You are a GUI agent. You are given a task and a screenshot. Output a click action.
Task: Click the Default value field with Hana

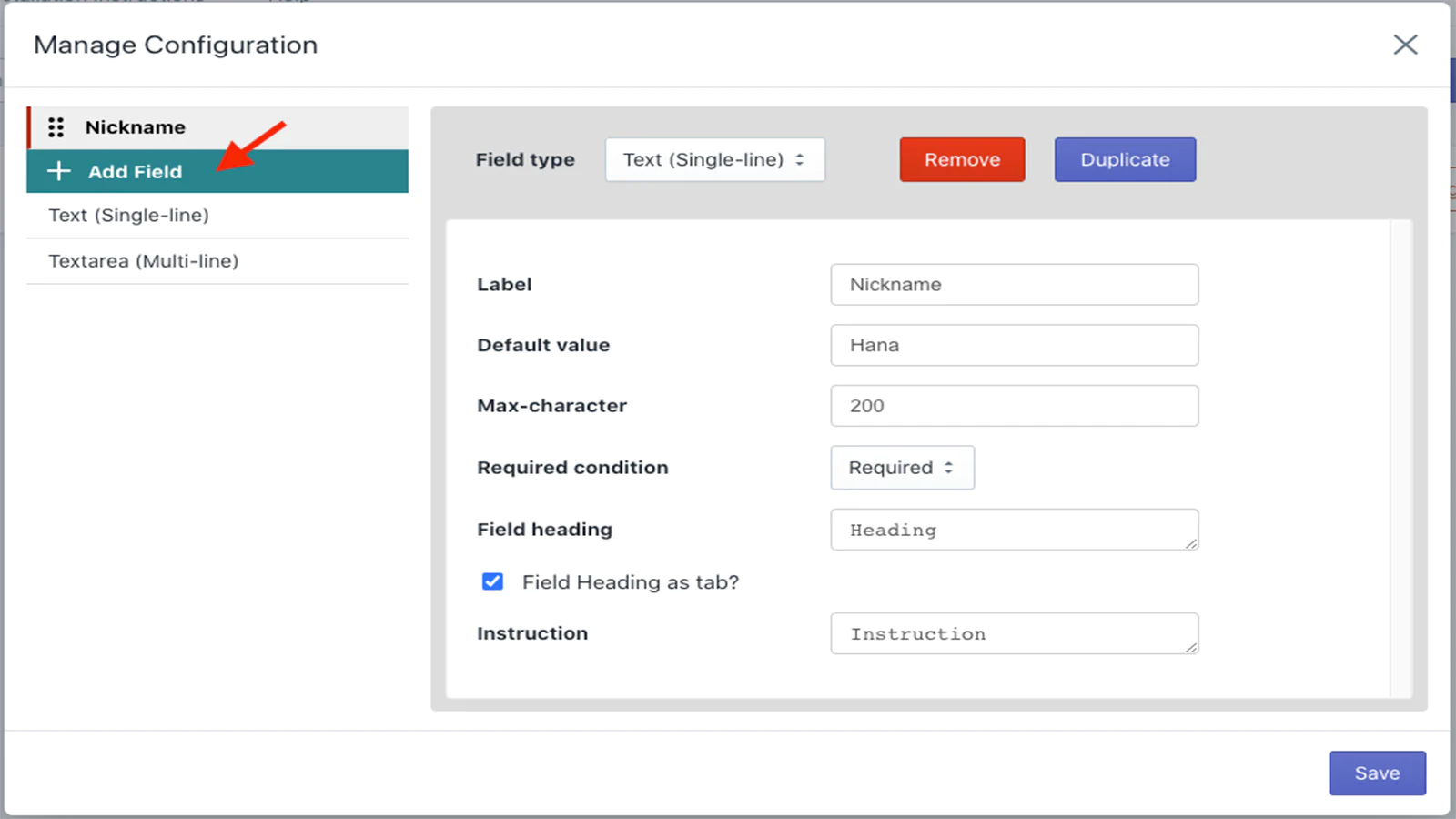pos(1015,345)
